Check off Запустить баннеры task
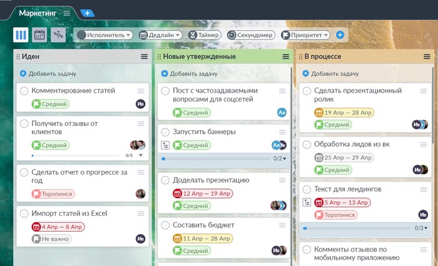 click(x=165, y=132)
